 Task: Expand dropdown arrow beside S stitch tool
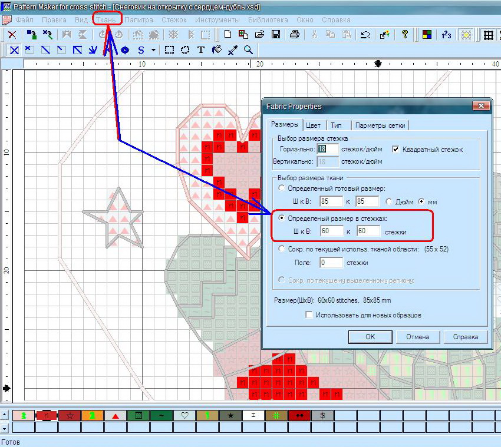(154, 50)
